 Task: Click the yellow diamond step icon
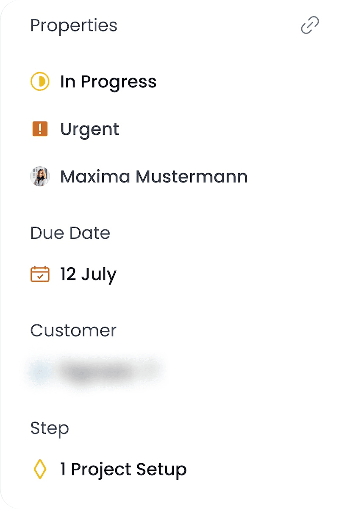pos(40,470)
